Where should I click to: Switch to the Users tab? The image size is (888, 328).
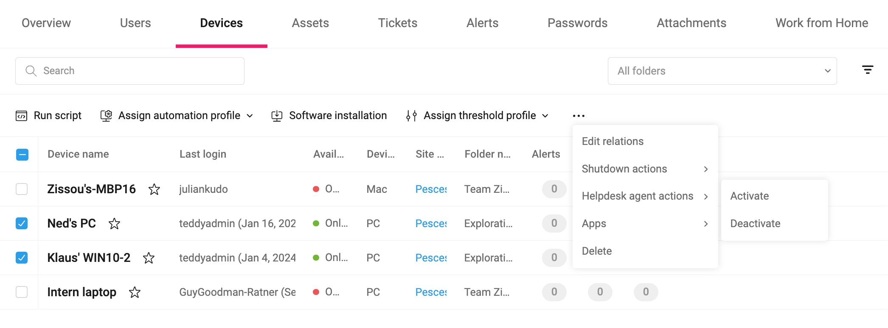click(x=135, y=23)
